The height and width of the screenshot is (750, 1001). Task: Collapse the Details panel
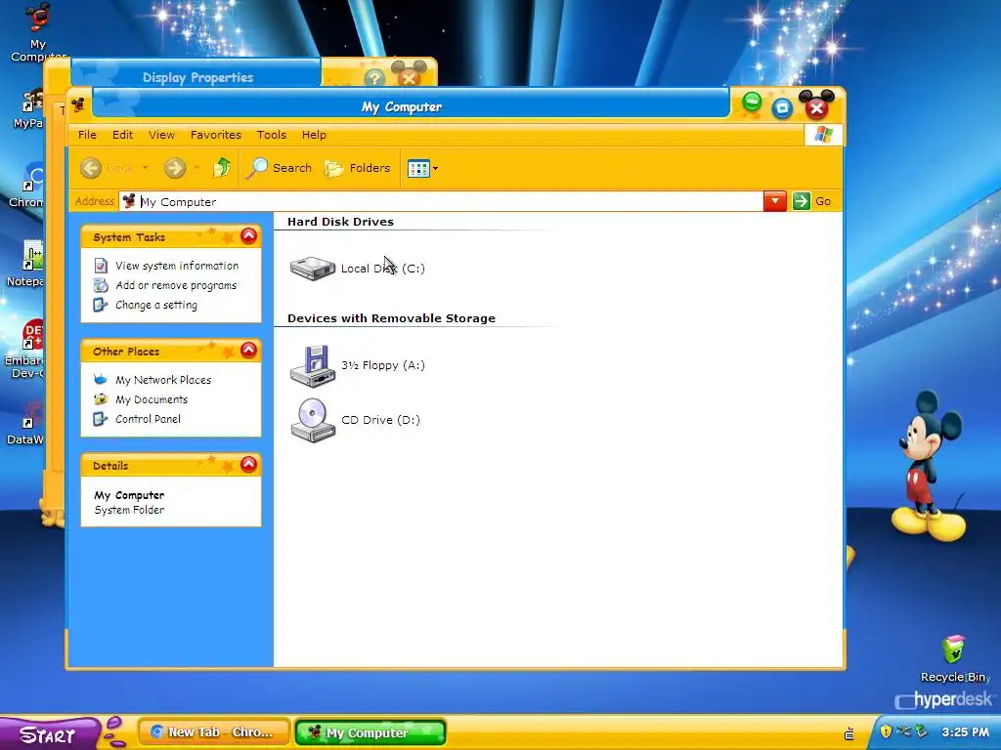click(248, 464)
